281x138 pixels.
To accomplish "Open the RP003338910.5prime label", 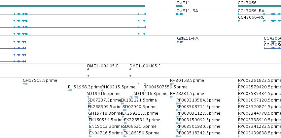I will pos(259,120).
